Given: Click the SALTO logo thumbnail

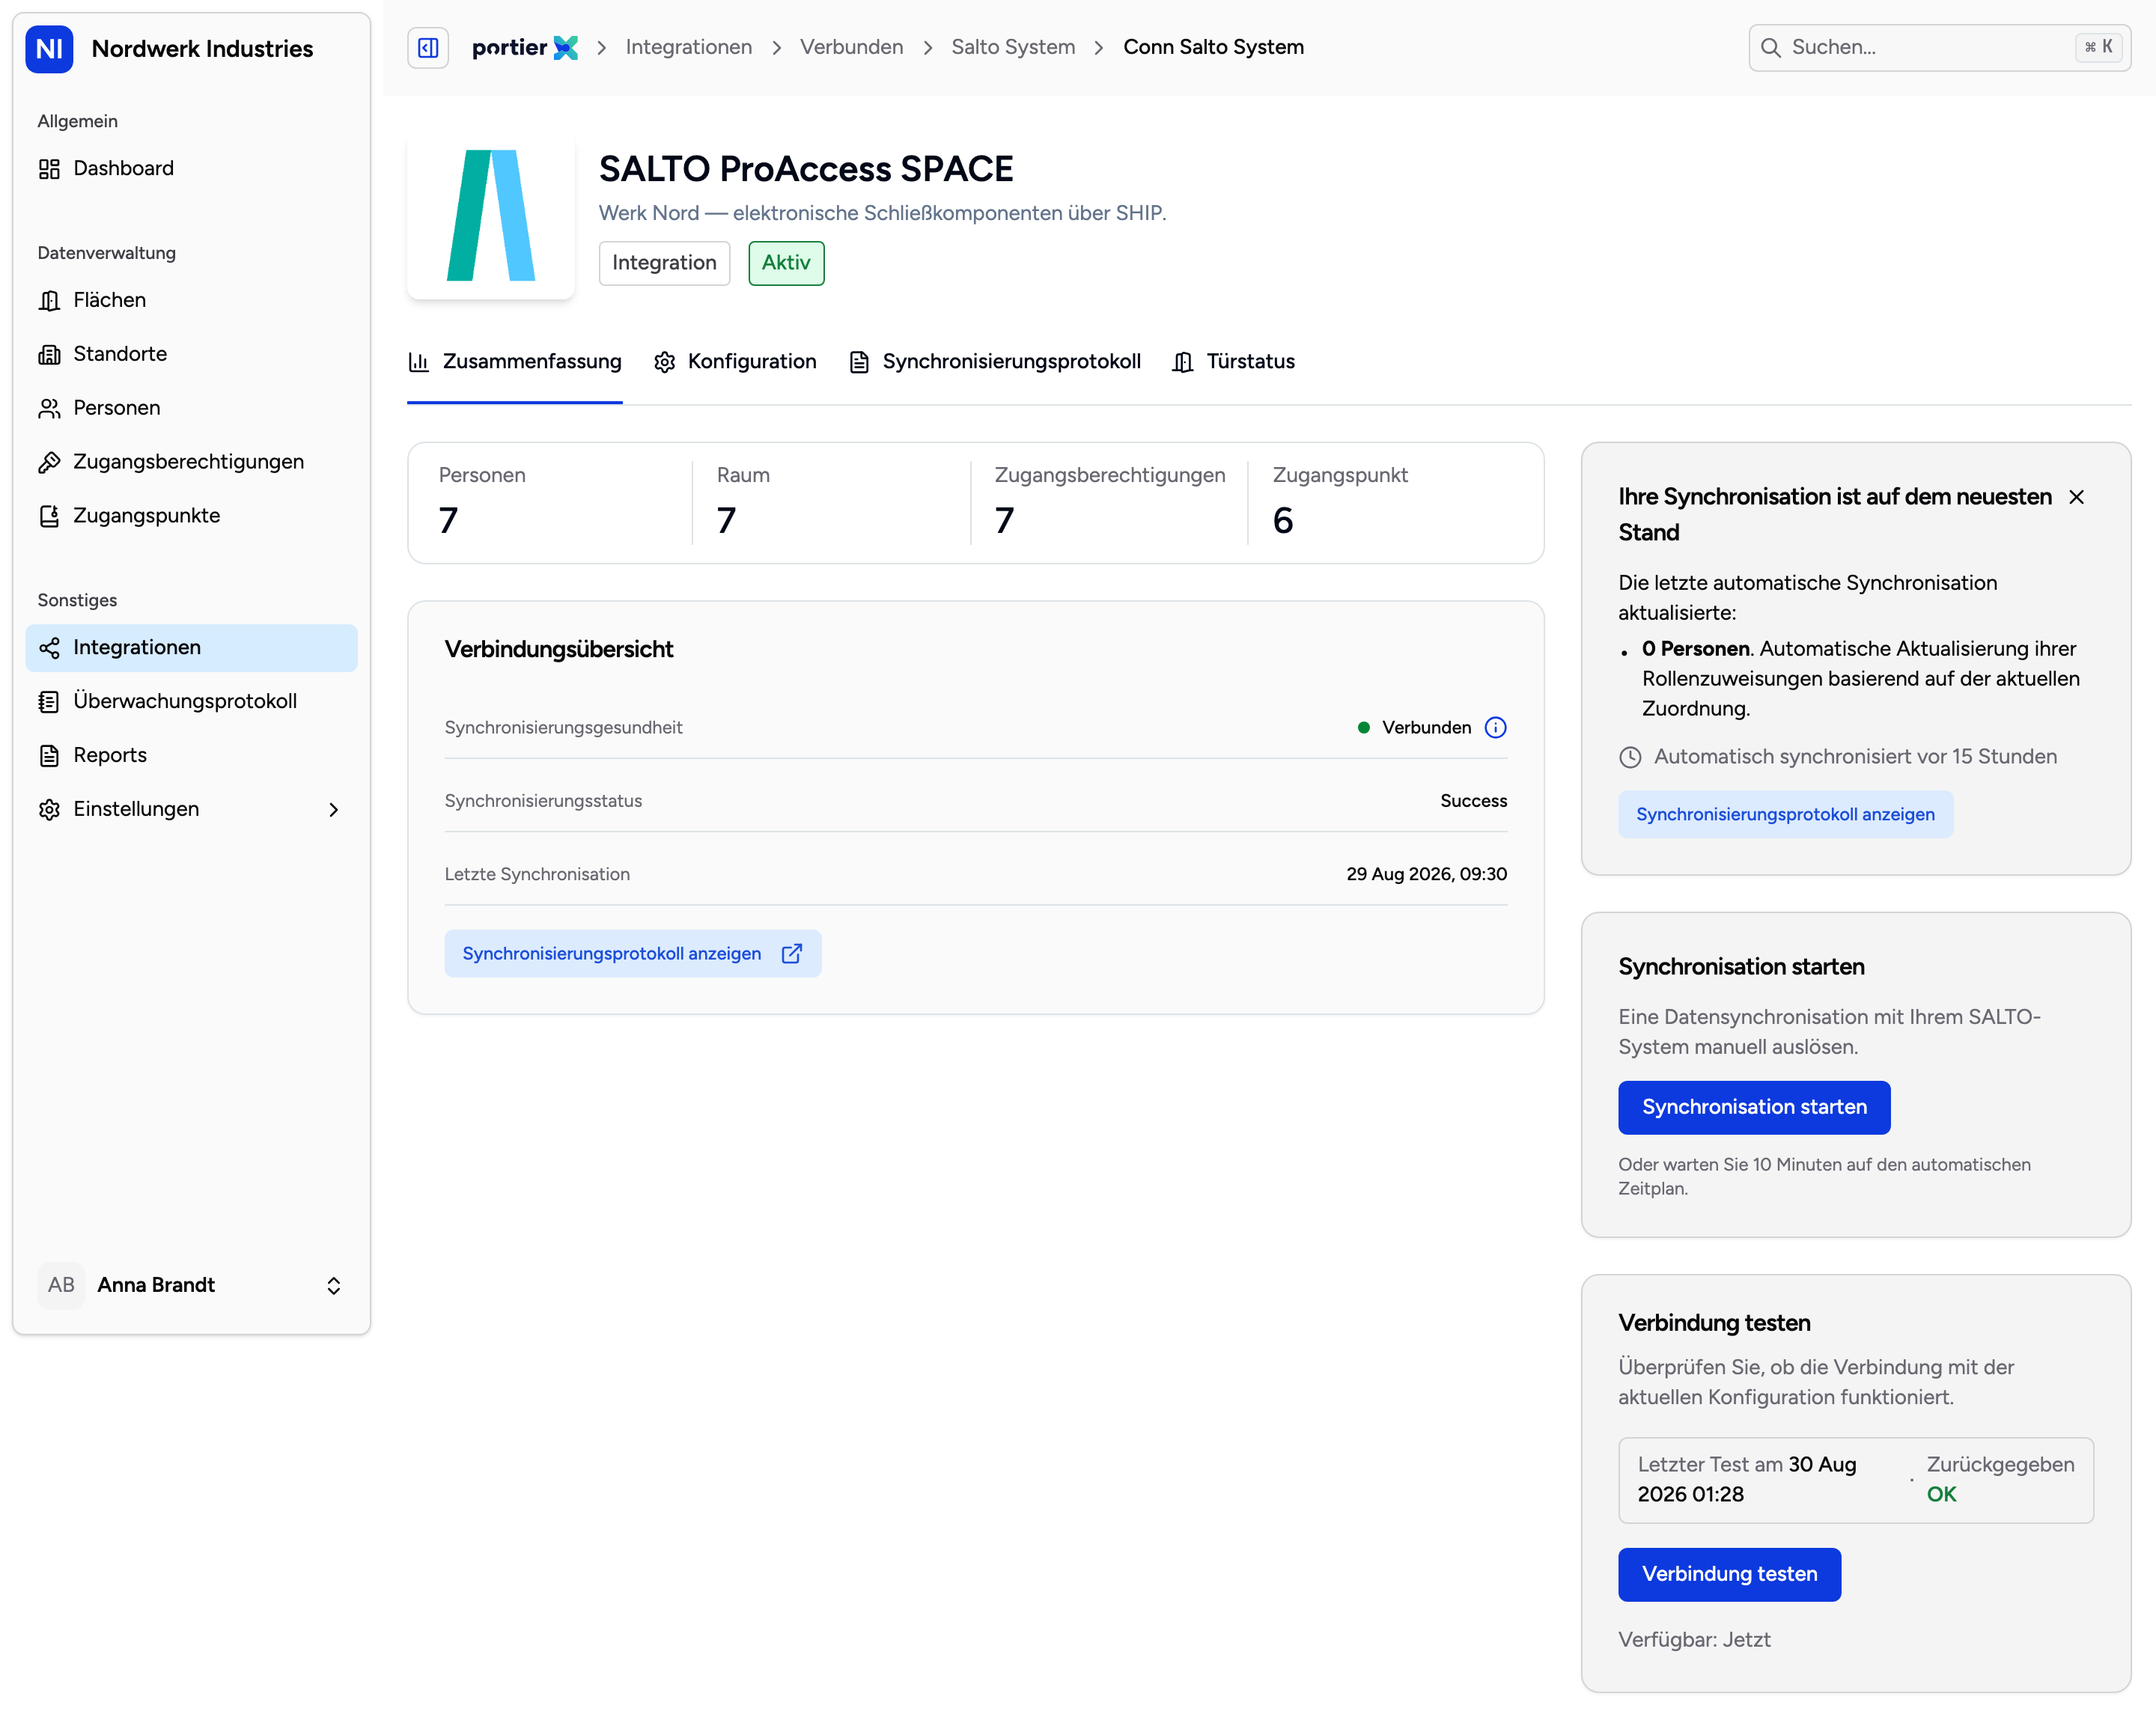Looking at the screenshot, I should [x=491, y=216].
